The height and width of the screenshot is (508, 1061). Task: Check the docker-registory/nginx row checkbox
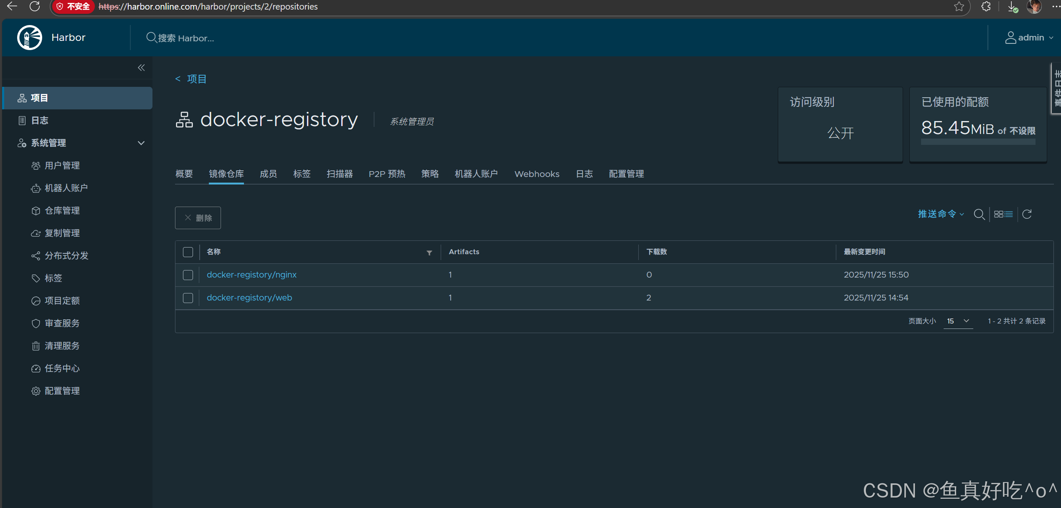[188, 275]
